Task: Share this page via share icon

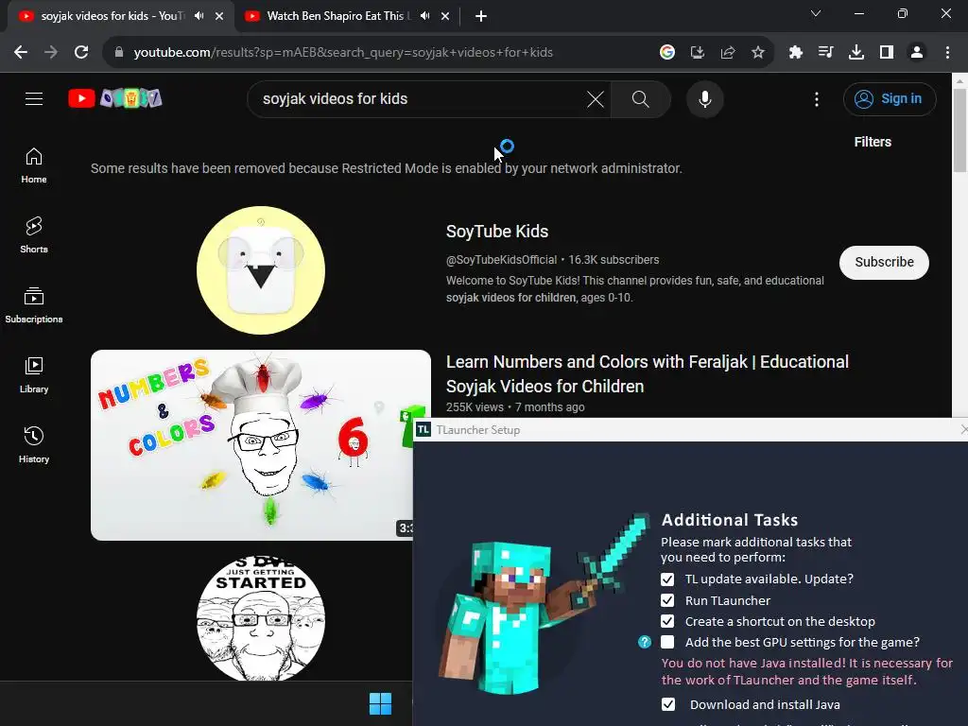Action: click(728, 53)
